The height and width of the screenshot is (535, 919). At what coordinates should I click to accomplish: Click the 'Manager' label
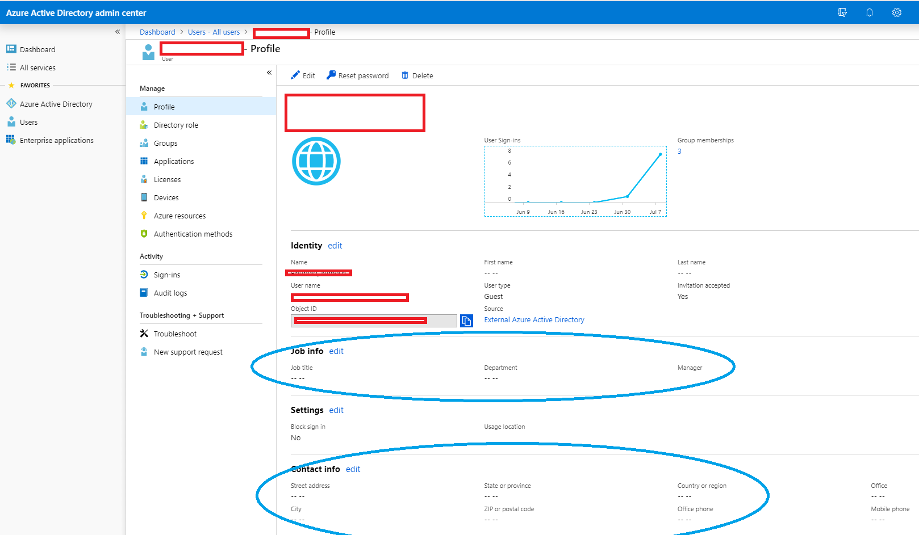pyautogui.click(x=690, y=368)
